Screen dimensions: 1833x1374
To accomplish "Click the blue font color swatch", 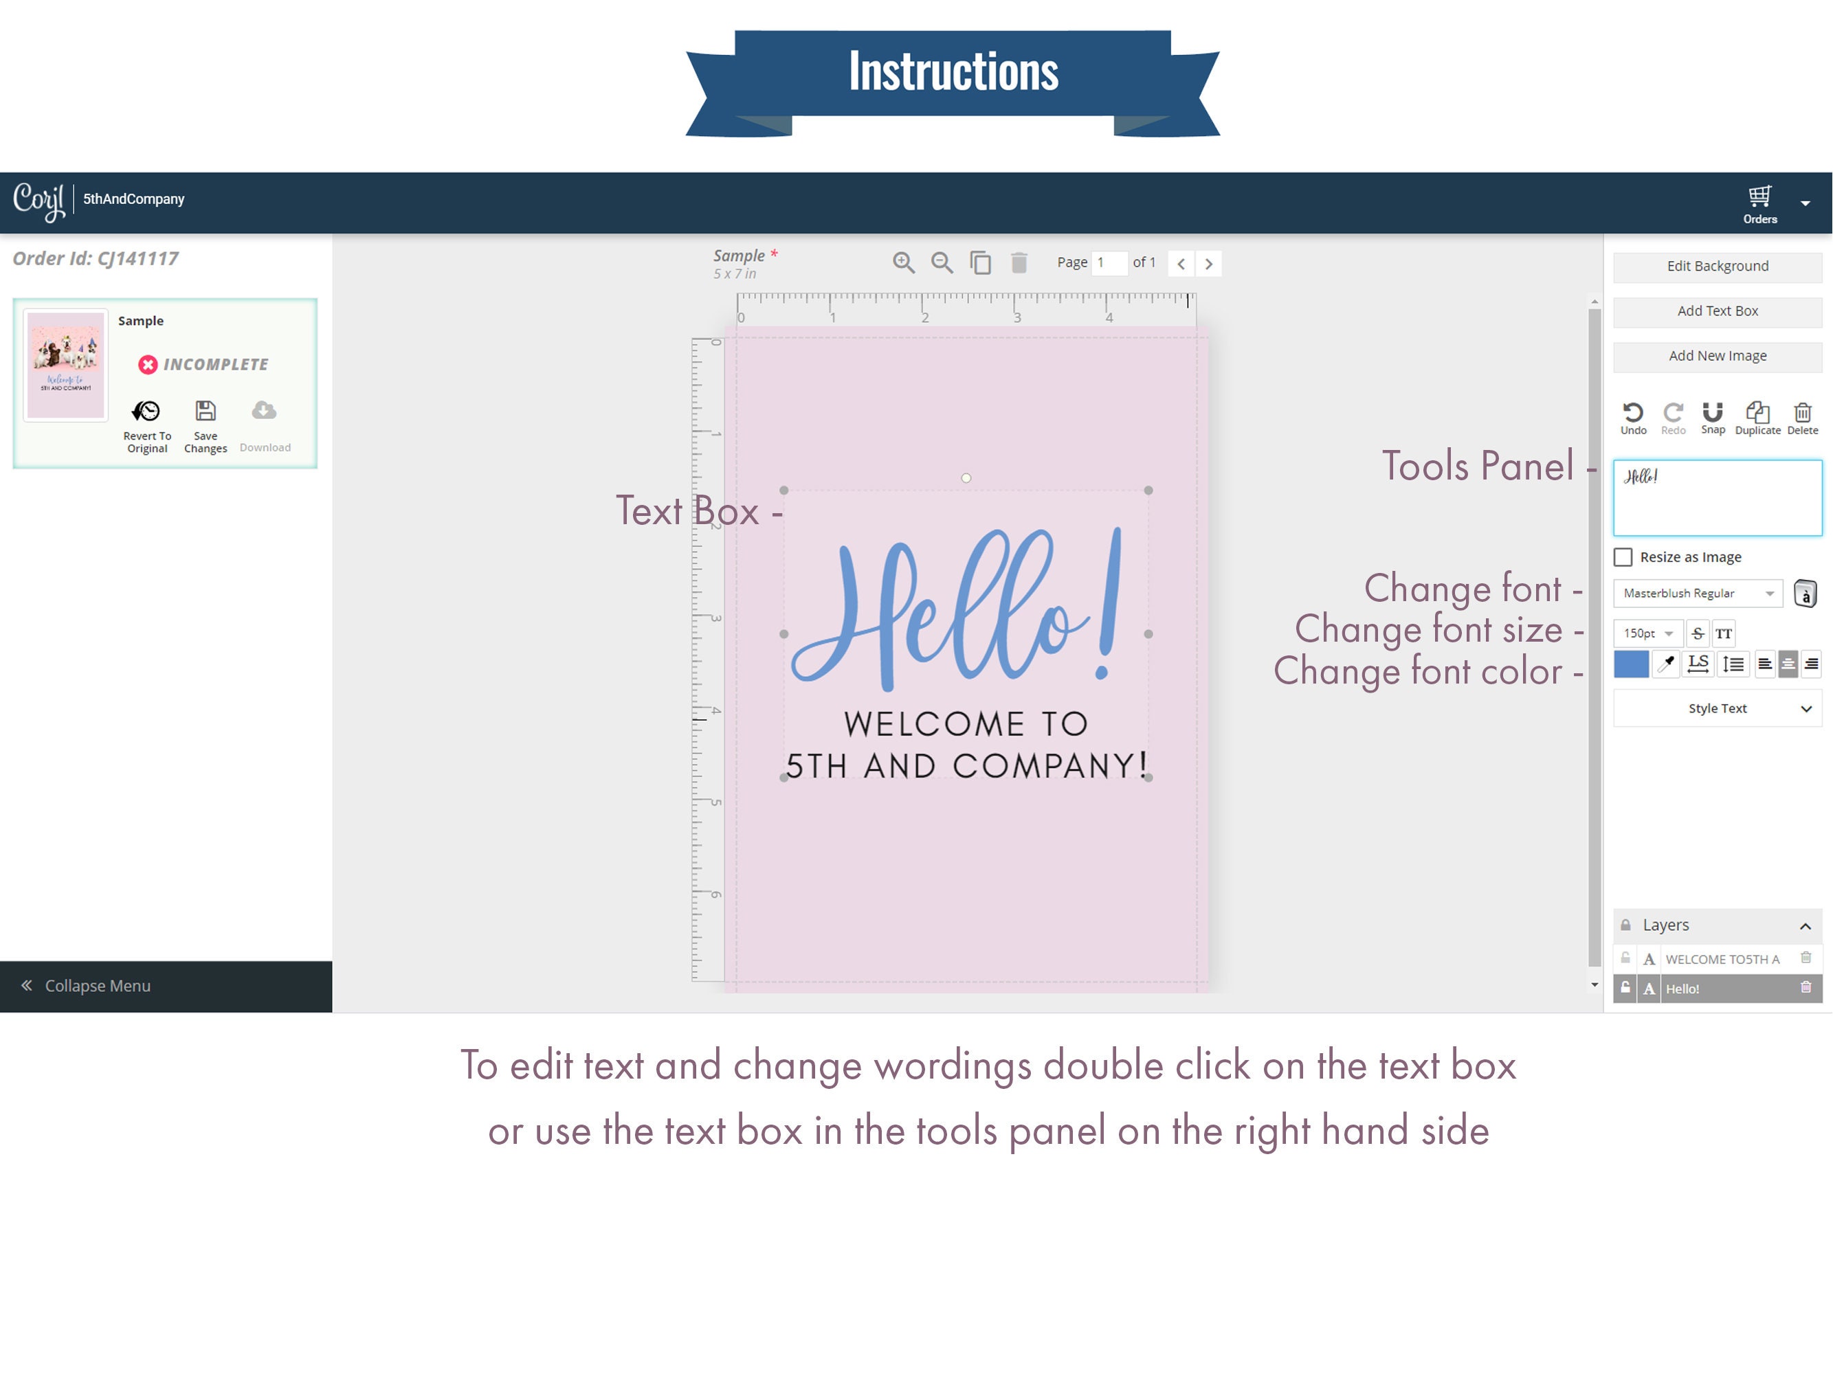I will 1631,664.
